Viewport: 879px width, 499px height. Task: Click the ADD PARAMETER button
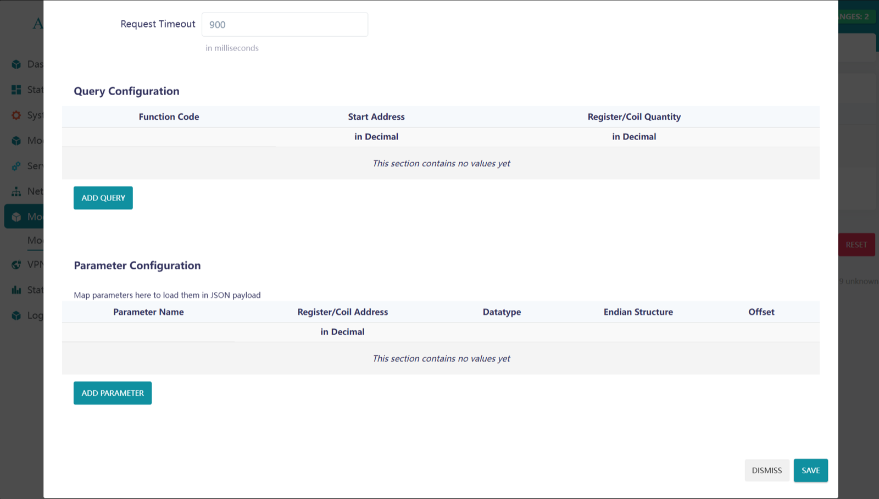112,393
